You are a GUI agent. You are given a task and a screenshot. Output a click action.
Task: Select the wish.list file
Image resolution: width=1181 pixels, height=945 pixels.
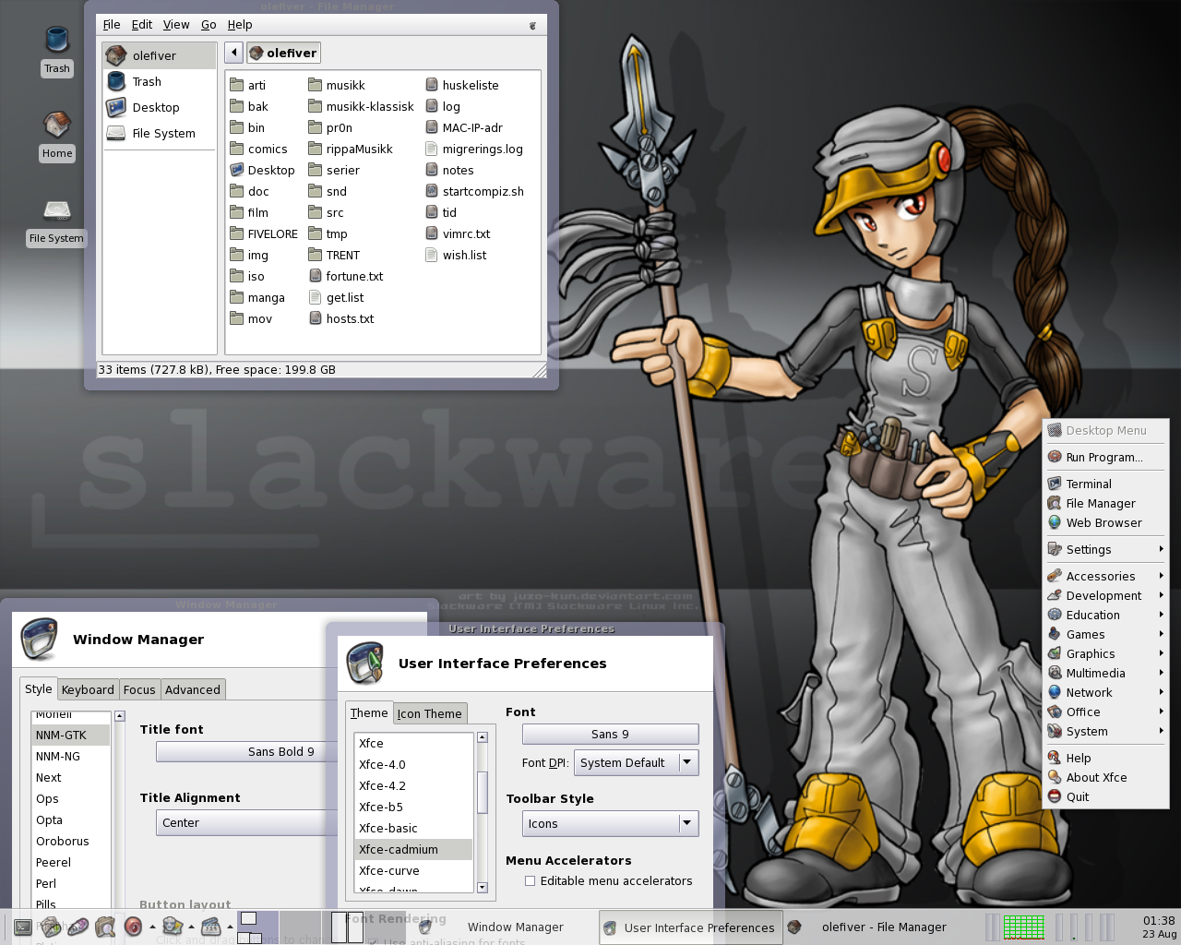click(456, 255)
